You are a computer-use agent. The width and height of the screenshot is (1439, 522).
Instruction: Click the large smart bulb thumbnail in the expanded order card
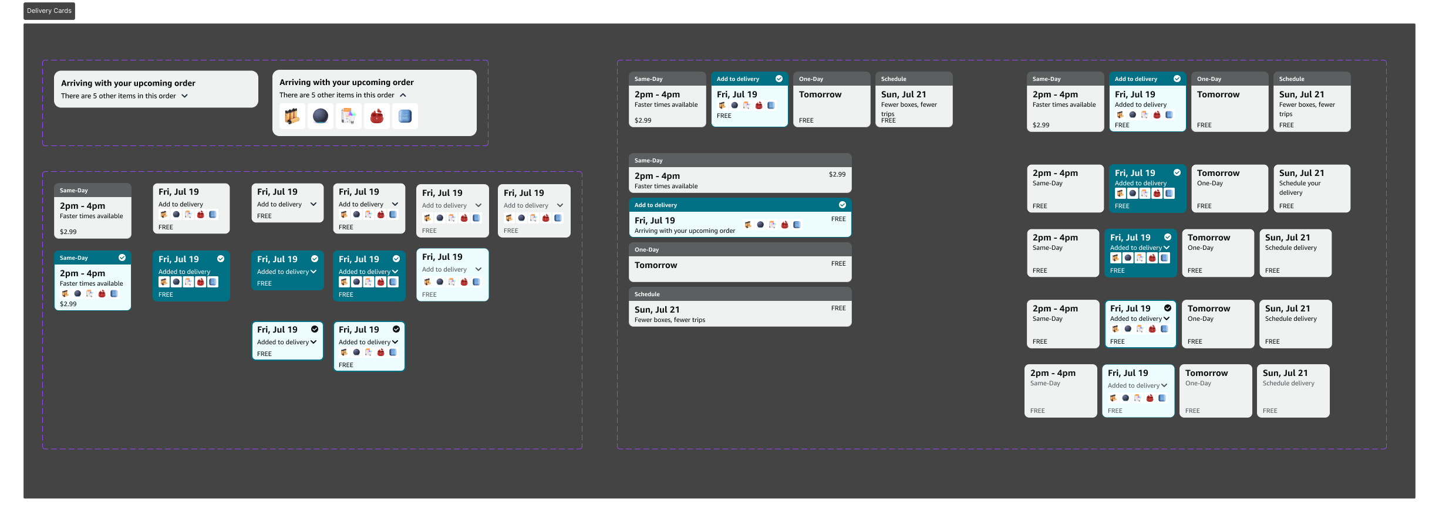(x=348, y=116)
